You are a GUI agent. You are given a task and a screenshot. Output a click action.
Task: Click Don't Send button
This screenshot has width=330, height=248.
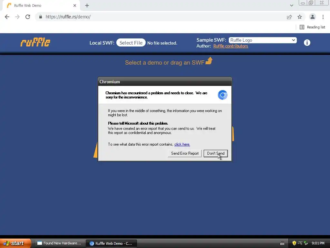[216, 153]
